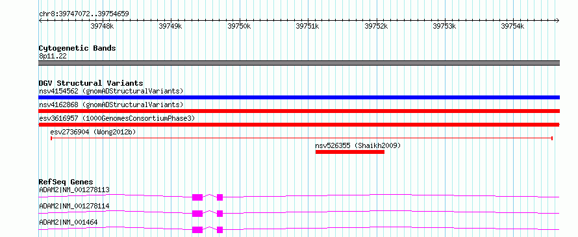Click the large exon of ADAM2 NM_001278113

(x=197, y=197)
